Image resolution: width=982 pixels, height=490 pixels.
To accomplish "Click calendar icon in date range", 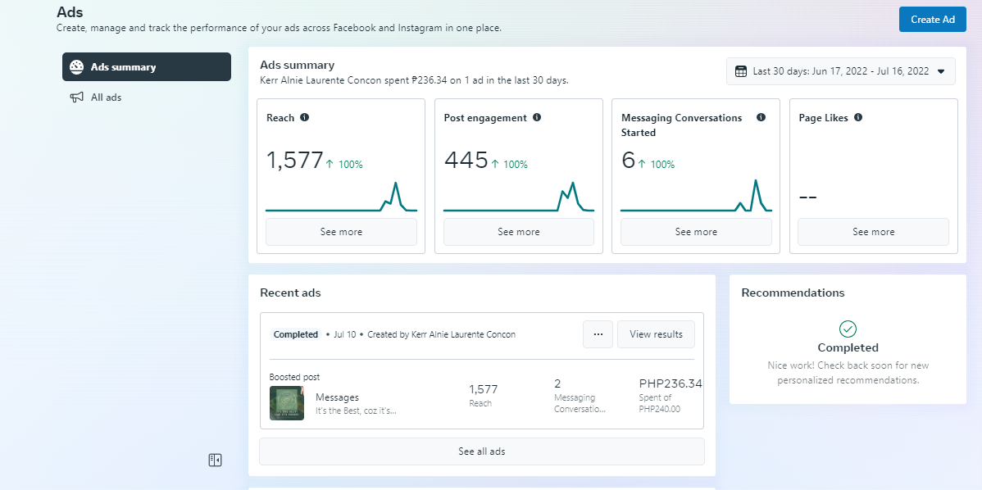I will 741,71.
